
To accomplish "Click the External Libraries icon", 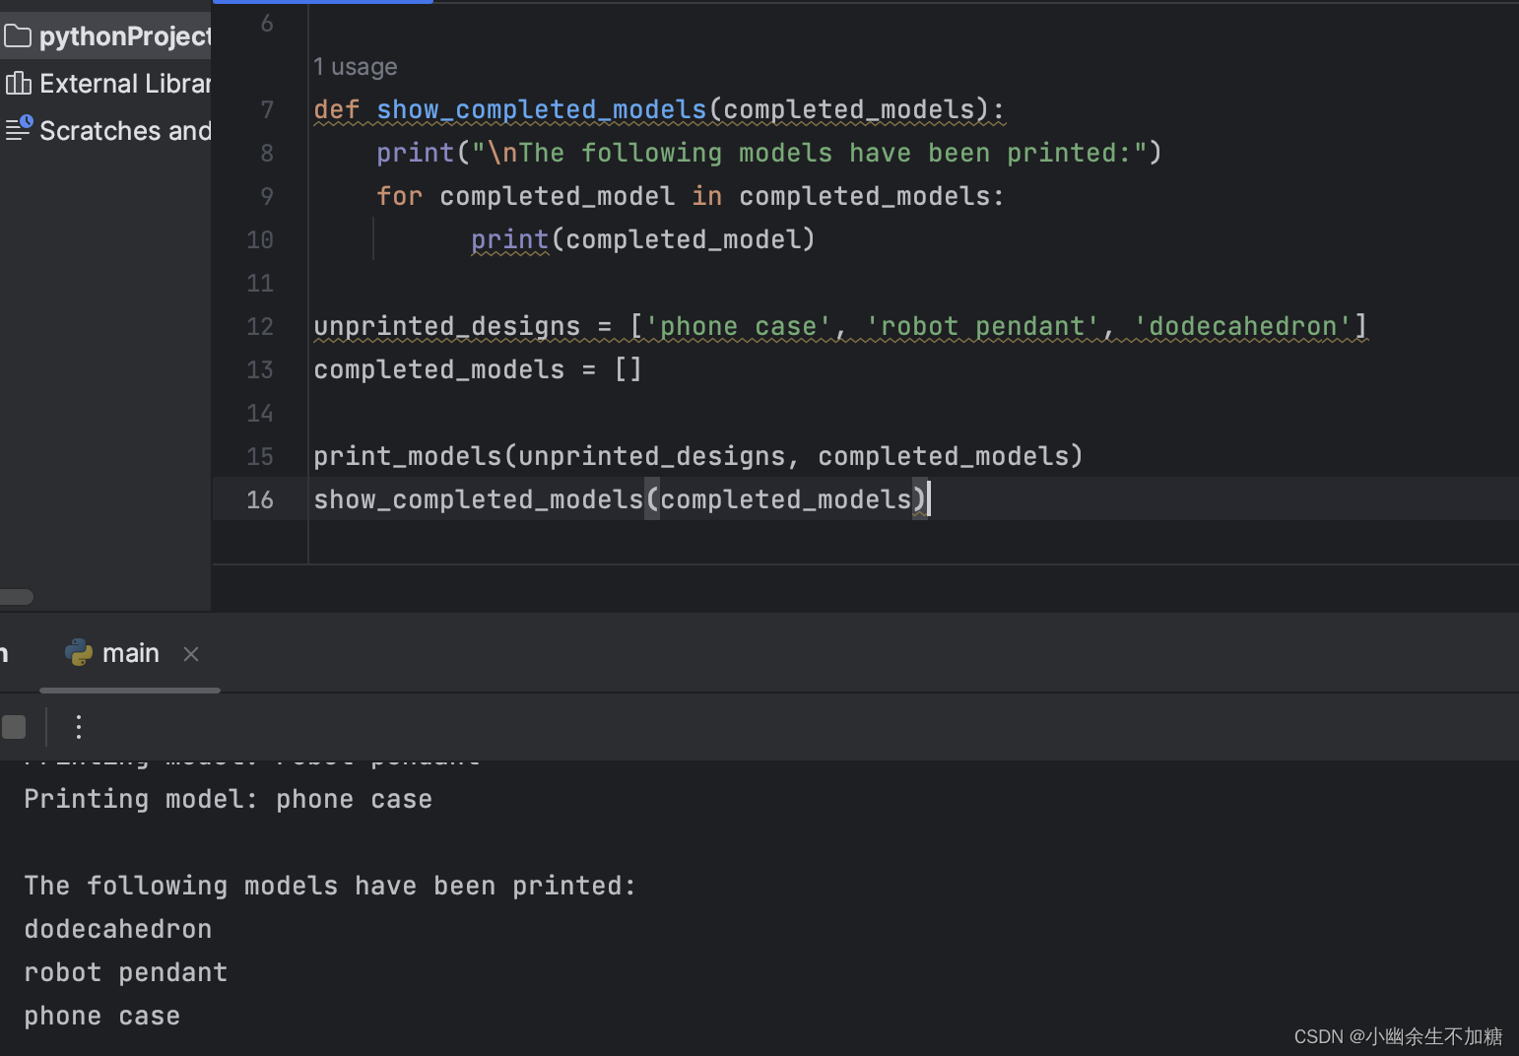I will pos(18,84).
